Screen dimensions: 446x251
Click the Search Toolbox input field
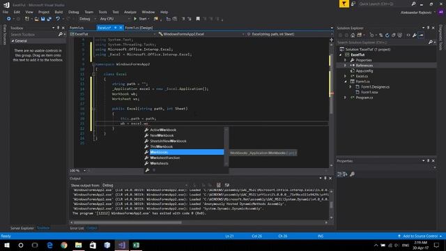(x=34, y=34)
